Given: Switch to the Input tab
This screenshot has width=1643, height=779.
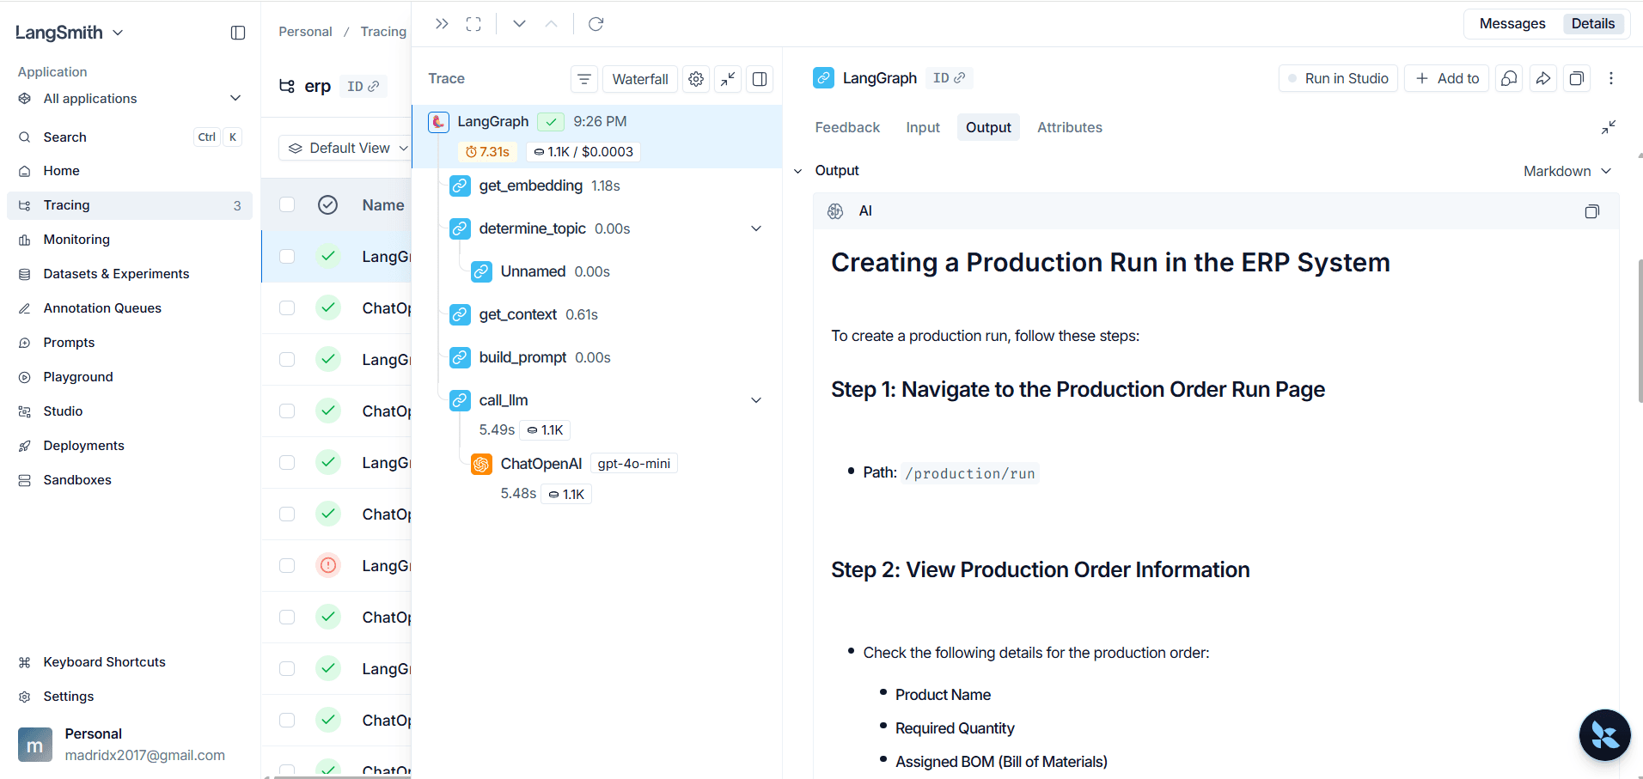Looking at the screenshot, I should click(x=922, y=126).
